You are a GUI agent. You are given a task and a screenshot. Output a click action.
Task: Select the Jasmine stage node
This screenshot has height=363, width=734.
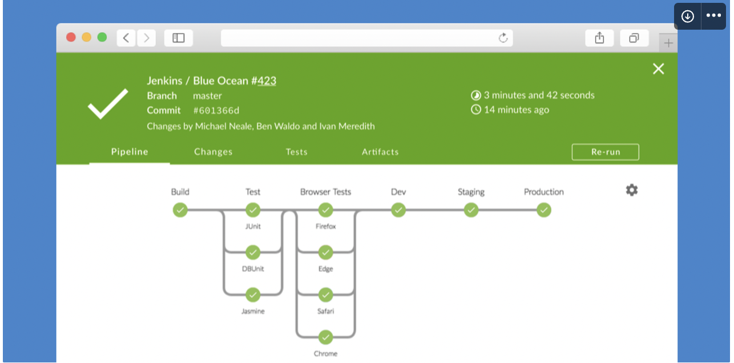pos(253,295)
